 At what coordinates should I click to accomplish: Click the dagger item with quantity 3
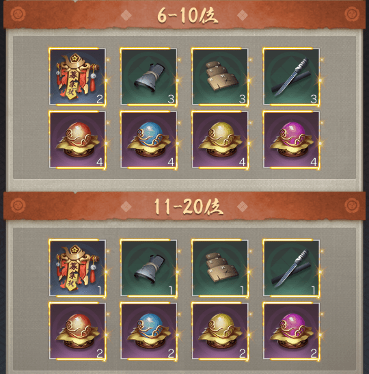[291, 77]
